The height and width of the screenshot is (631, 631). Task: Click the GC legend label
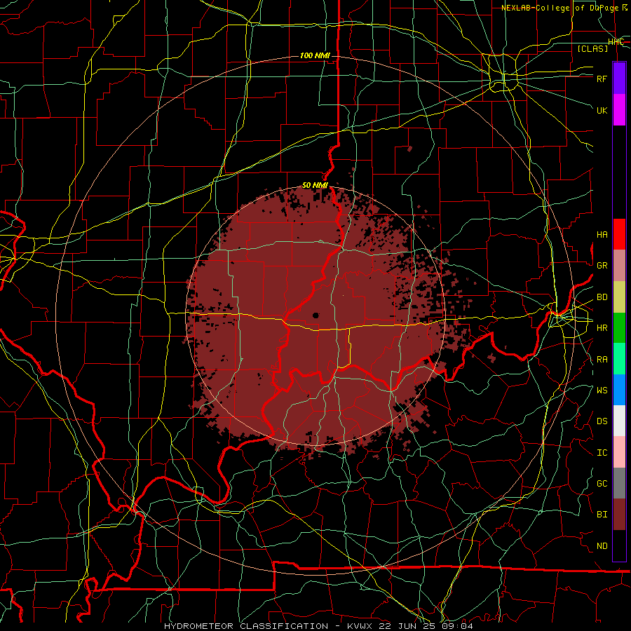602,483
